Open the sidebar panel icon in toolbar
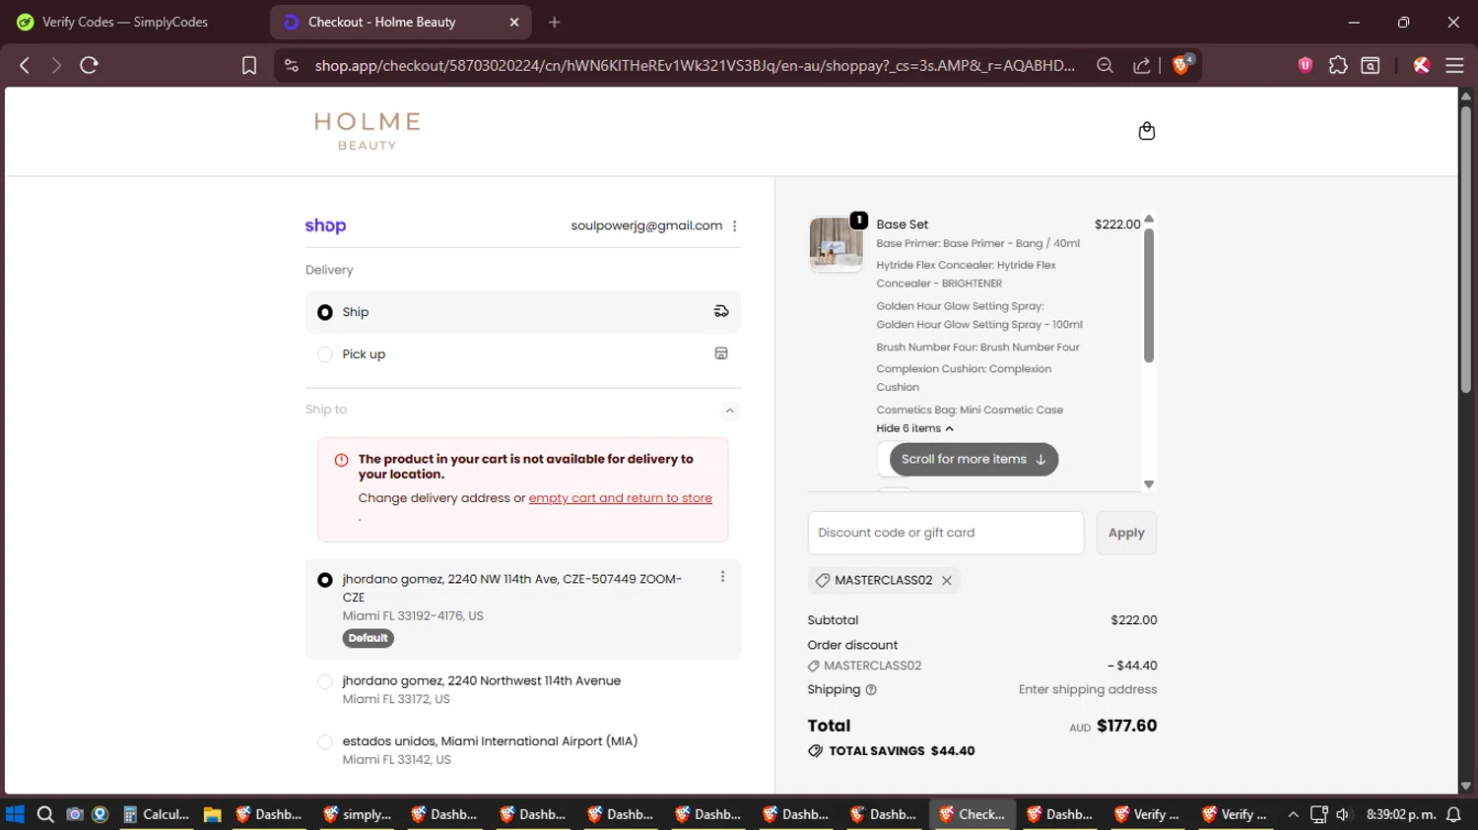Image resolution: width=1478 pixels, height=830 pixels. 1371,65
